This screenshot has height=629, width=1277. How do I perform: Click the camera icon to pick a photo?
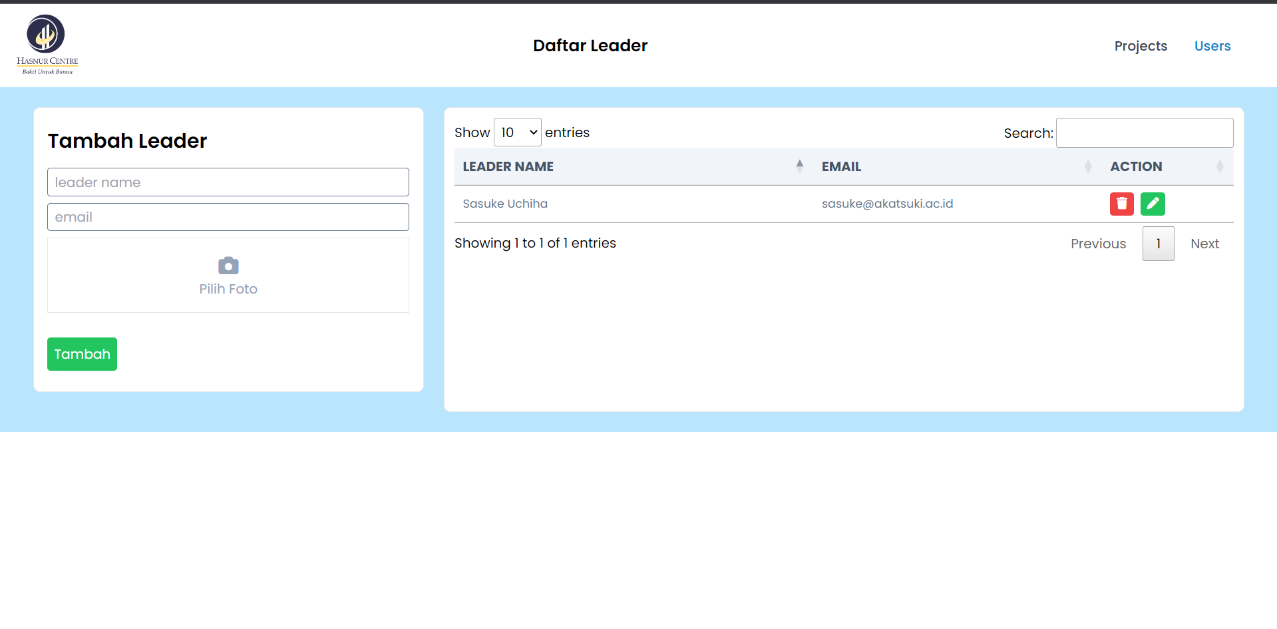tap(228, 266)
